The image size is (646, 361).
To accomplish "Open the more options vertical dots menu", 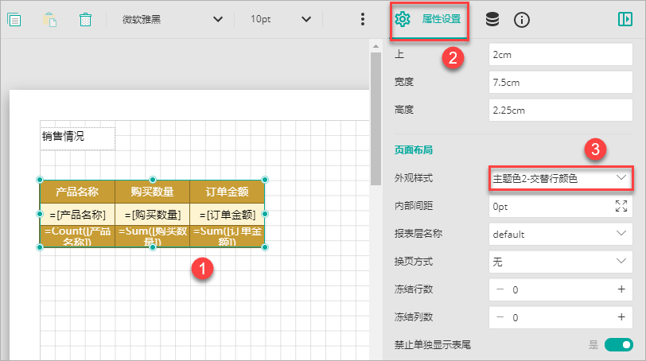I will (x=363, y=19).
